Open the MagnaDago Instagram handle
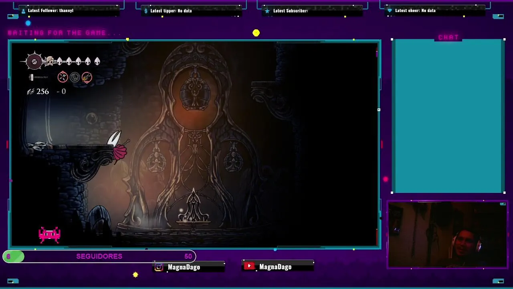This screenshot has width=513, height=289. pyautogui.click(x=184, y=267)
